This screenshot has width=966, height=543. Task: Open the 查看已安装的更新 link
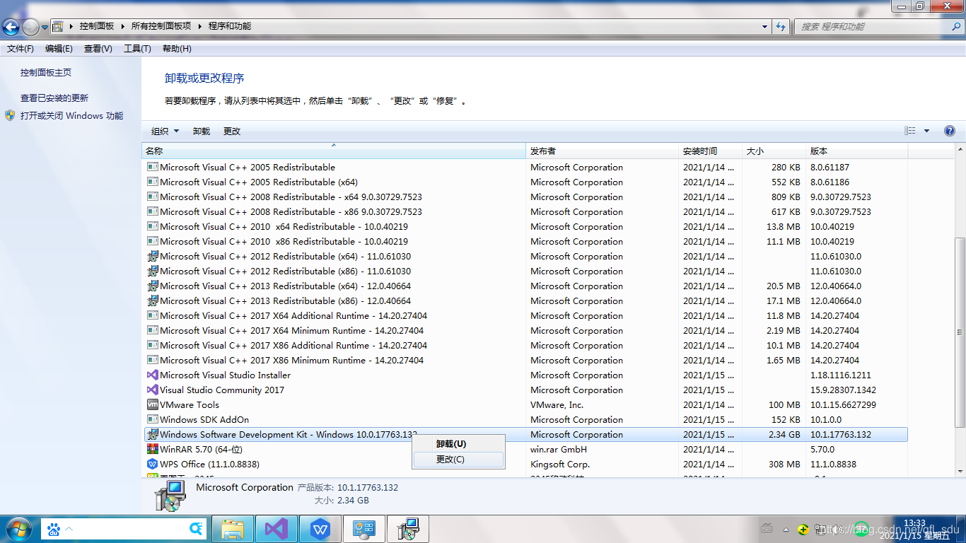(x=54, y=98)
